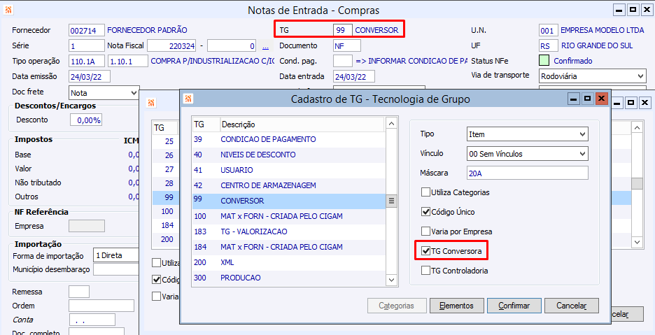655x335 pixels.
Task: Check Utiliza Categorias in Cadastro de TG
Action: [x=425, y=192]
